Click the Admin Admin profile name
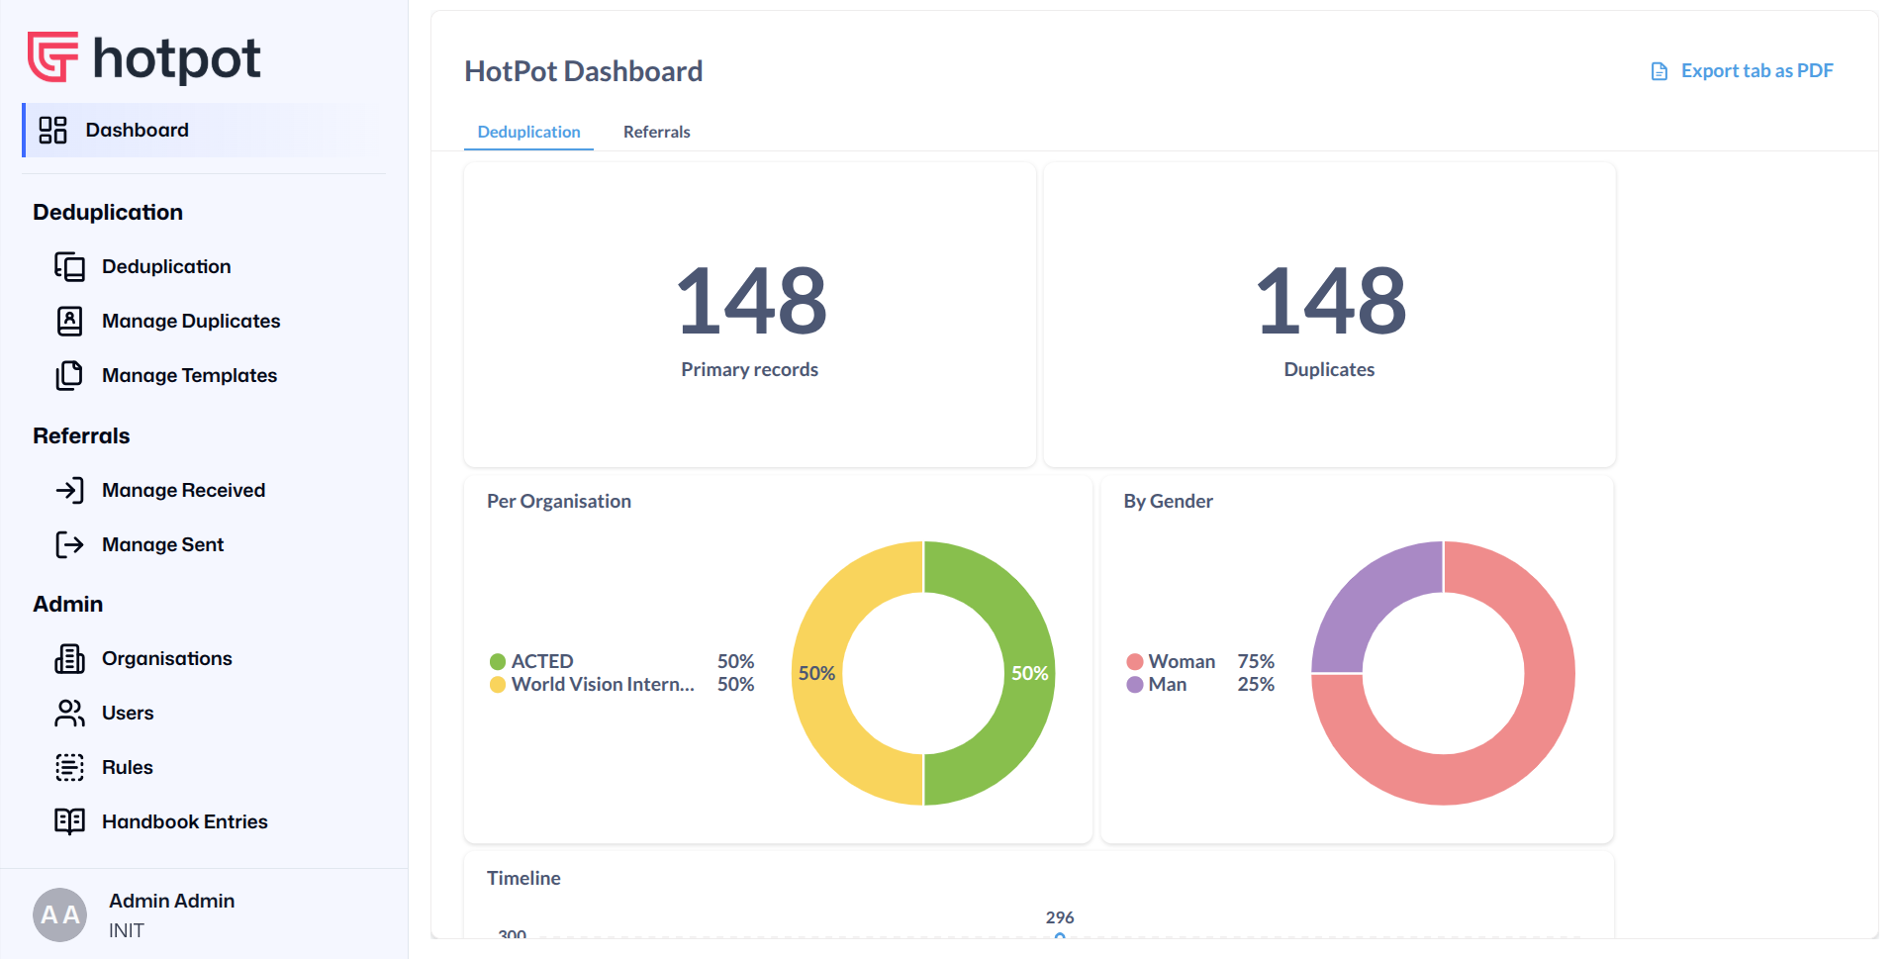The image size is (1898, 959). (171, 901)
